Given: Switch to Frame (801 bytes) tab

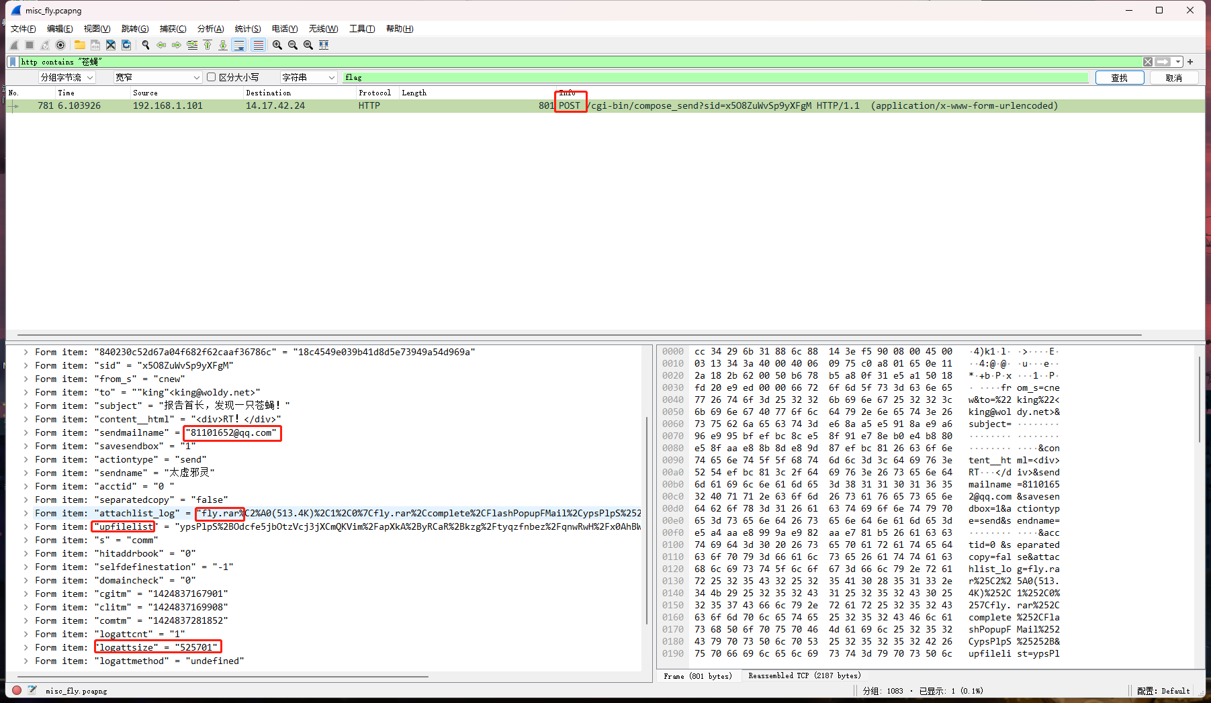Looking at the screenshot, I should coord(698,676).
